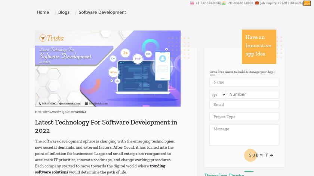Open Blogs in the breadcrumb
Image resolution: width=314 pixels, height=176 pixels.
[64, 12]
